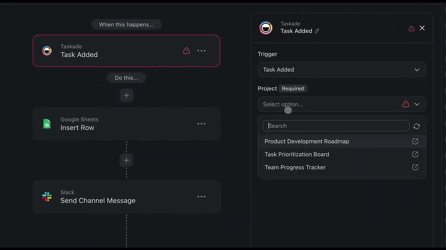
Task: Close the Task Added side panel
Action: [422, 28]
